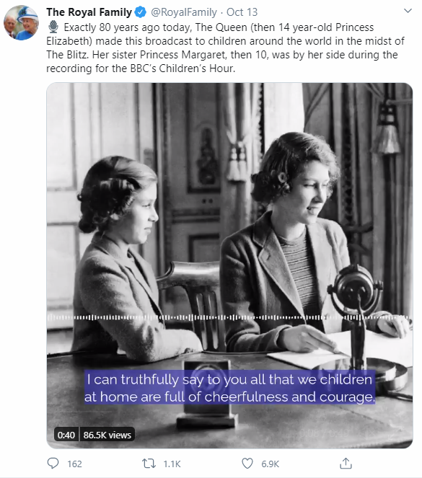Open The Royal Family profile avatar
Viewport: 422px width, 478px height.
tap(21, 22)
